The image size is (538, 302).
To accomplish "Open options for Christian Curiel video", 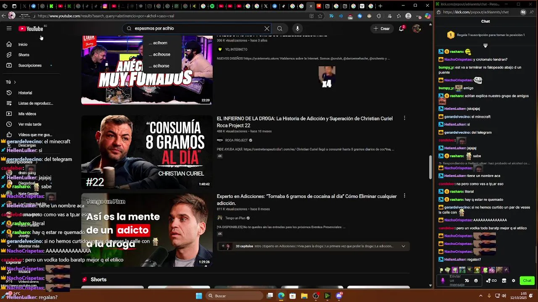I will [x=404, y=118].
